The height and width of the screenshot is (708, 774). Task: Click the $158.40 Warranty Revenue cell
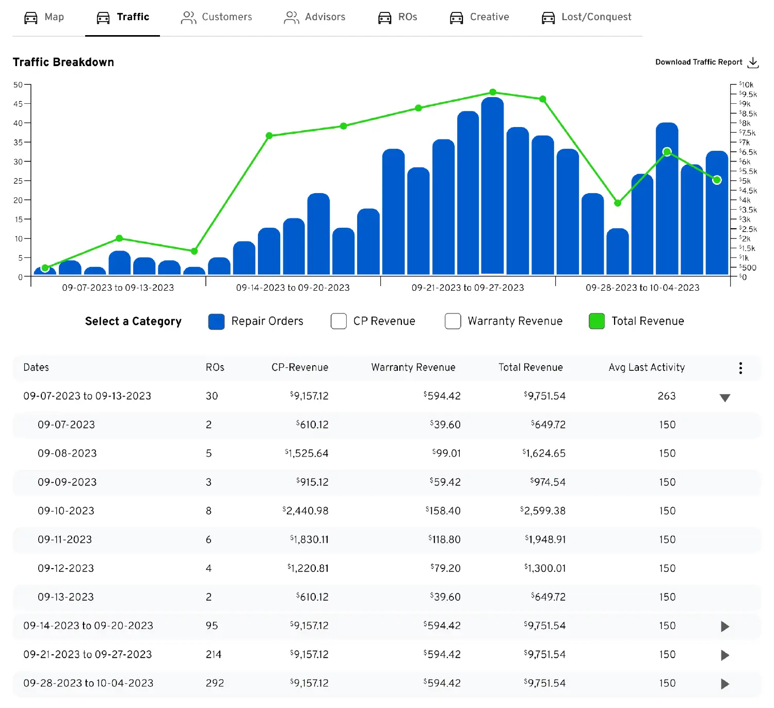pos(443,511)
